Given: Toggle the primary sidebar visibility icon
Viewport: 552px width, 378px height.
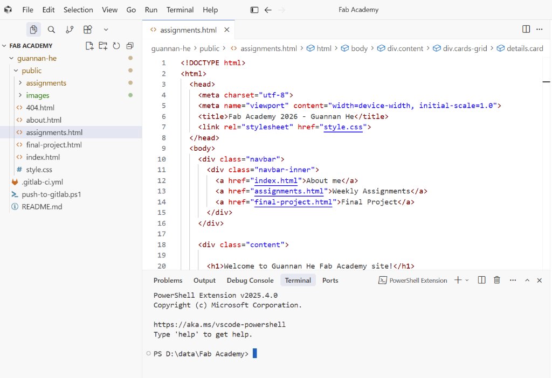Looking at the screenshot, I should [x=253, y=9].
